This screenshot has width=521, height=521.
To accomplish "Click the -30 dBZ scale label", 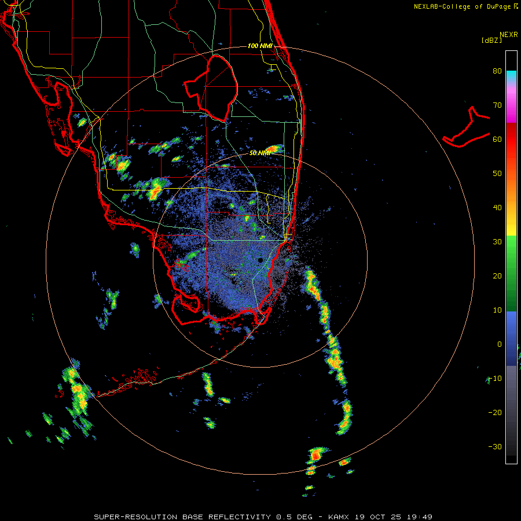I will click(x=495, y=446).
